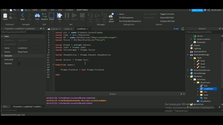This screenshot has width=223, height=125.
Task: Click the New file icon in quick access bar
Action: pos(11,10)
